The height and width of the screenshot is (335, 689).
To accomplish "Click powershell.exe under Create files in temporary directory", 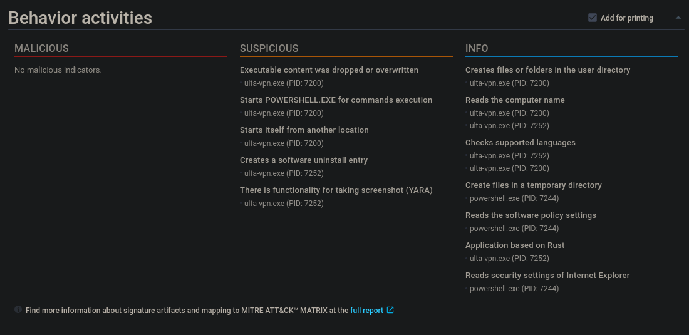I will pos(514,198).
